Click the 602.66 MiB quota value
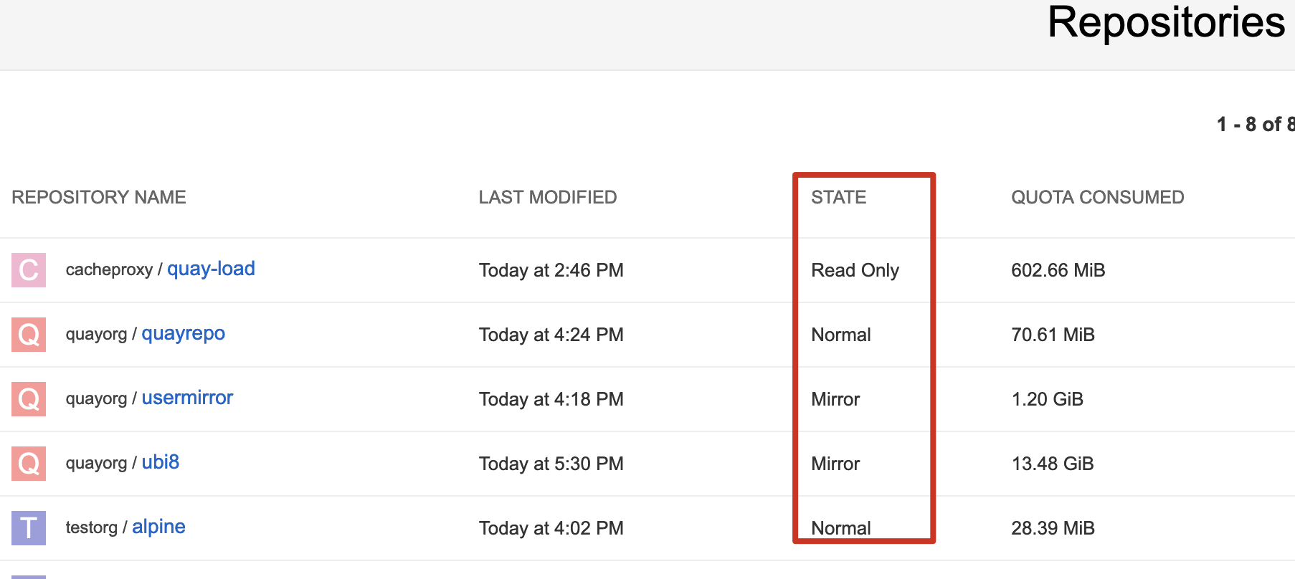 1058,270
